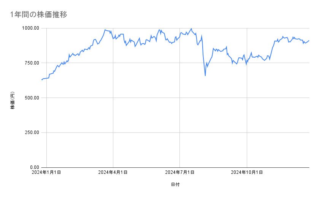This screenshot has width=319, height=197.
Task: Click the lowest dip point in August
Action: [205, 76]
